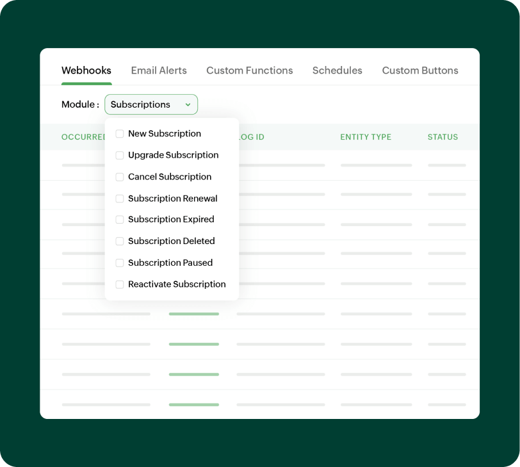The height and width of the screenshot is (467, 520).
Task: Check the Cancel Subscription option
Action: 119,177
